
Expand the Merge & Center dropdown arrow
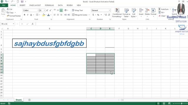tap(89, 15)
